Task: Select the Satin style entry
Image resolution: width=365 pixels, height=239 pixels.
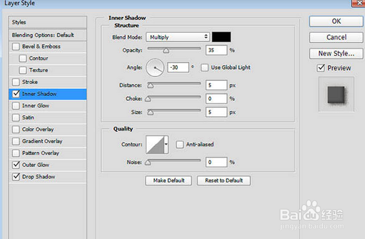Action: (x=28, y=118)
